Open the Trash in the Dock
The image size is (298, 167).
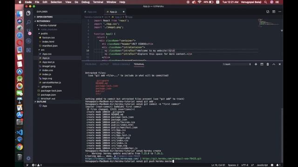click(x=20, y=157)
